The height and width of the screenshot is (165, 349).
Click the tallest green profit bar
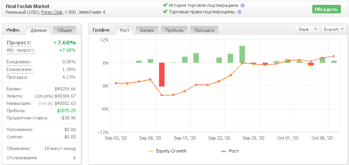point(242,54)
